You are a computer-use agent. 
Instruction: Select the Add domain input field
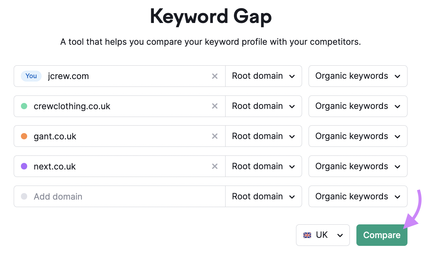pyautogui.click(x=90, y=196)
